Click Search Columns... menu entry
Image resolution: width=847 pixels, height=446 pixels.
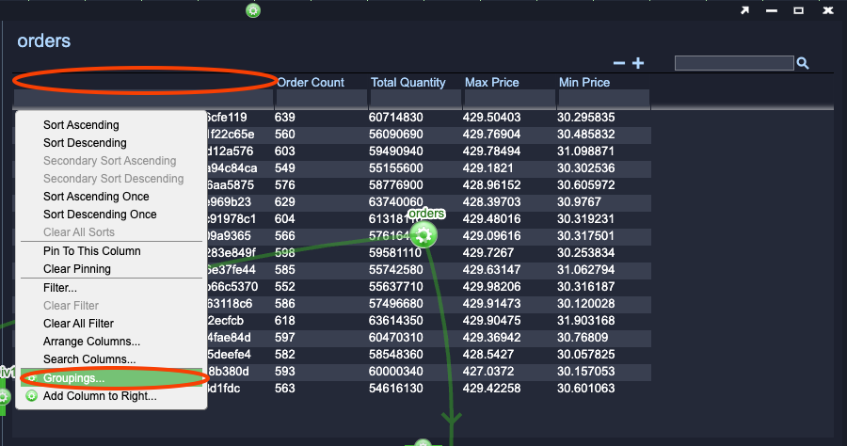[89, 359]
